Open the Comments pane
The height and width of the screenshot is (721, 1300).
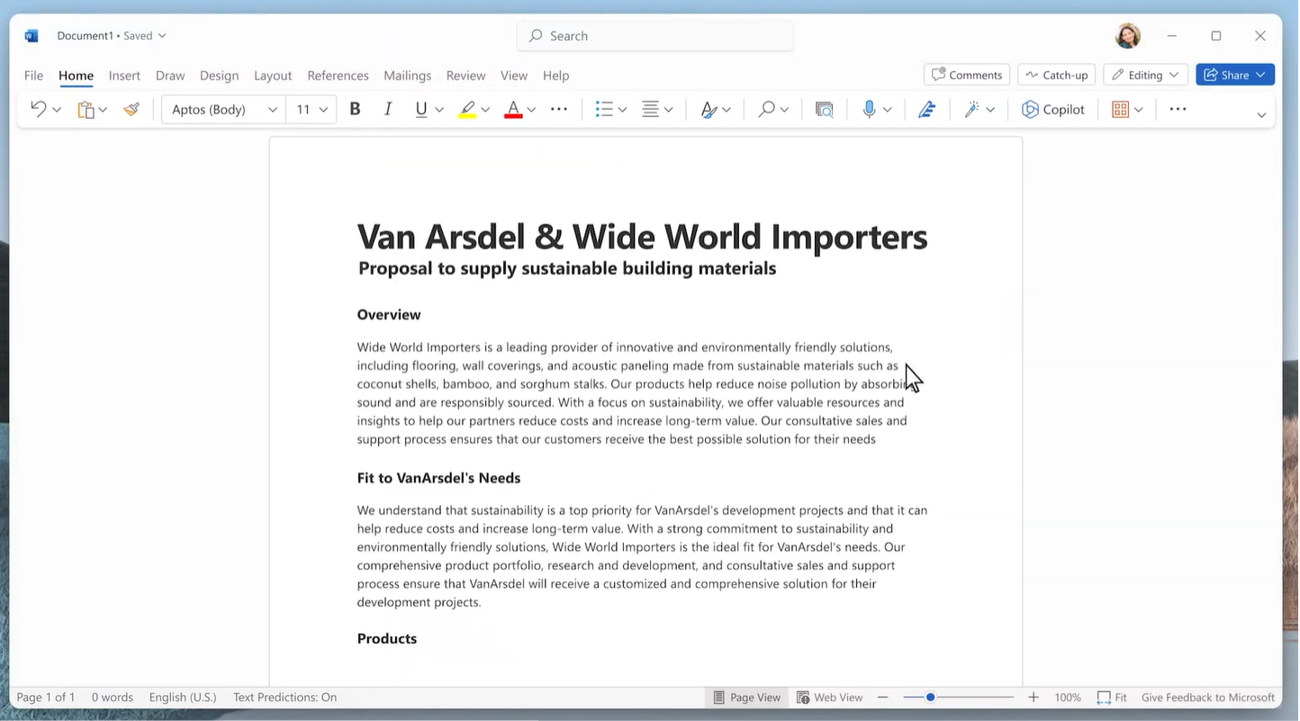coord(967,75)
